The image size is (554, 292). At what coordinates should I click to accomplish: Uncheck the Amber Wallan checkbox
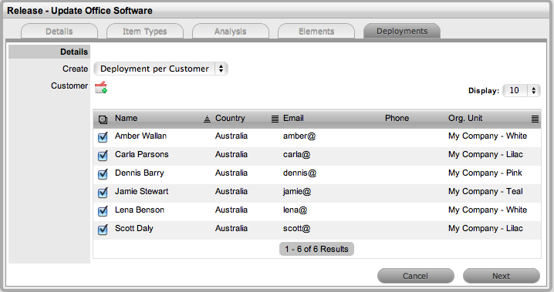[103, 137]
